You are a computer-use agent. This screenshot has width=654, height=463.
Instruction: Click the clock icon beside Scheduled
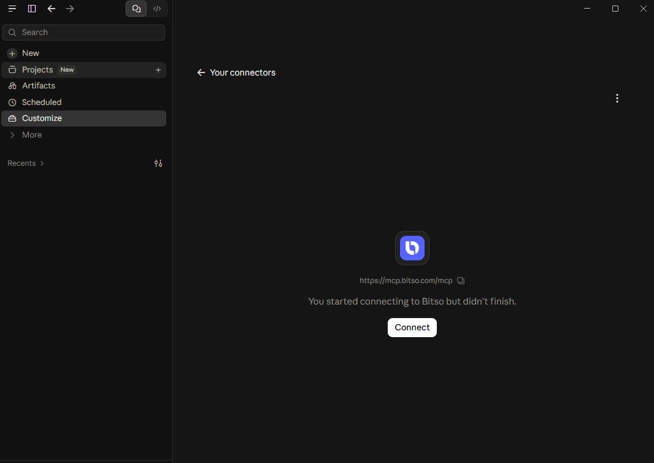pyautogui.click(x=12, y=103)
